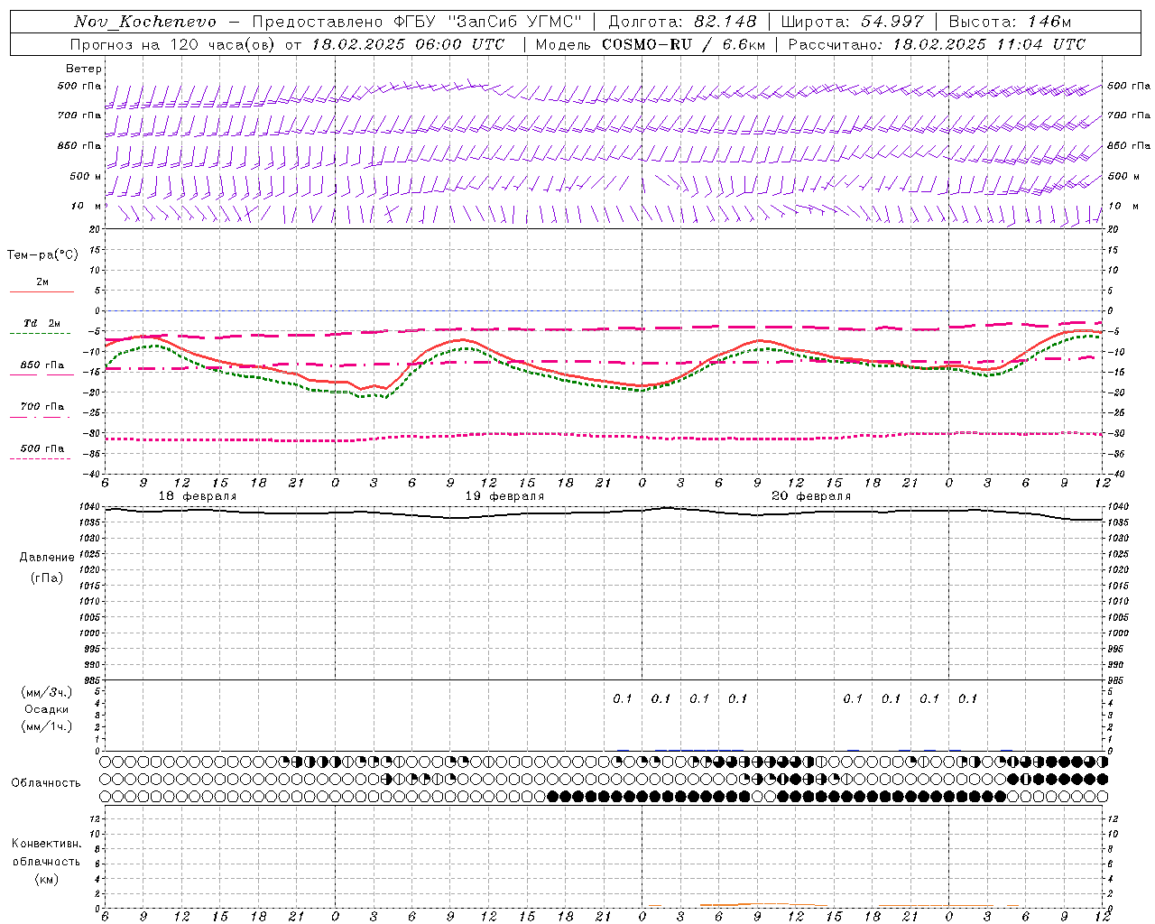The width and height of the screenshot is (1155, 924).
Task: Click the '20 февраля' date label
Action: pos(811,496)
